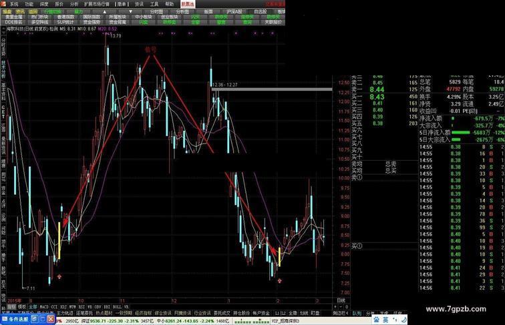Select the 模板 tab in indicator bar
This screenshot has height=325, width=505.
point(22,307)
